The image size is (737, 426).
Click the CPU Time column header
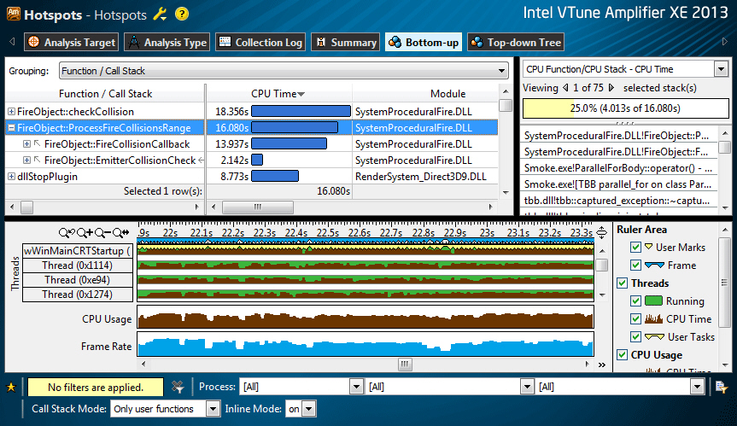point(278,94)
